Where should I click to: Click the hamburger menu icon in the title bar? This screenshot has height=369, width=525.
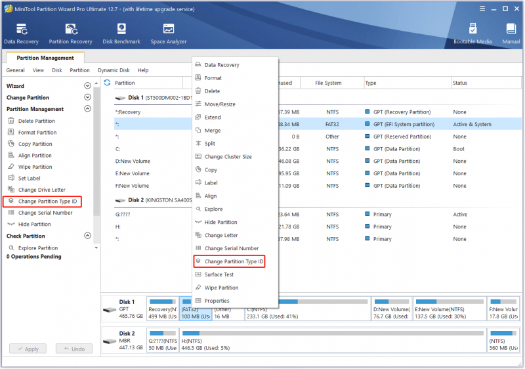(482, 9)
